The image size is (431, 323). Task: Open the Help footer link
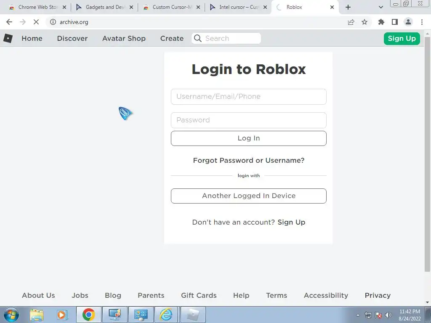[x=241, y=295]
